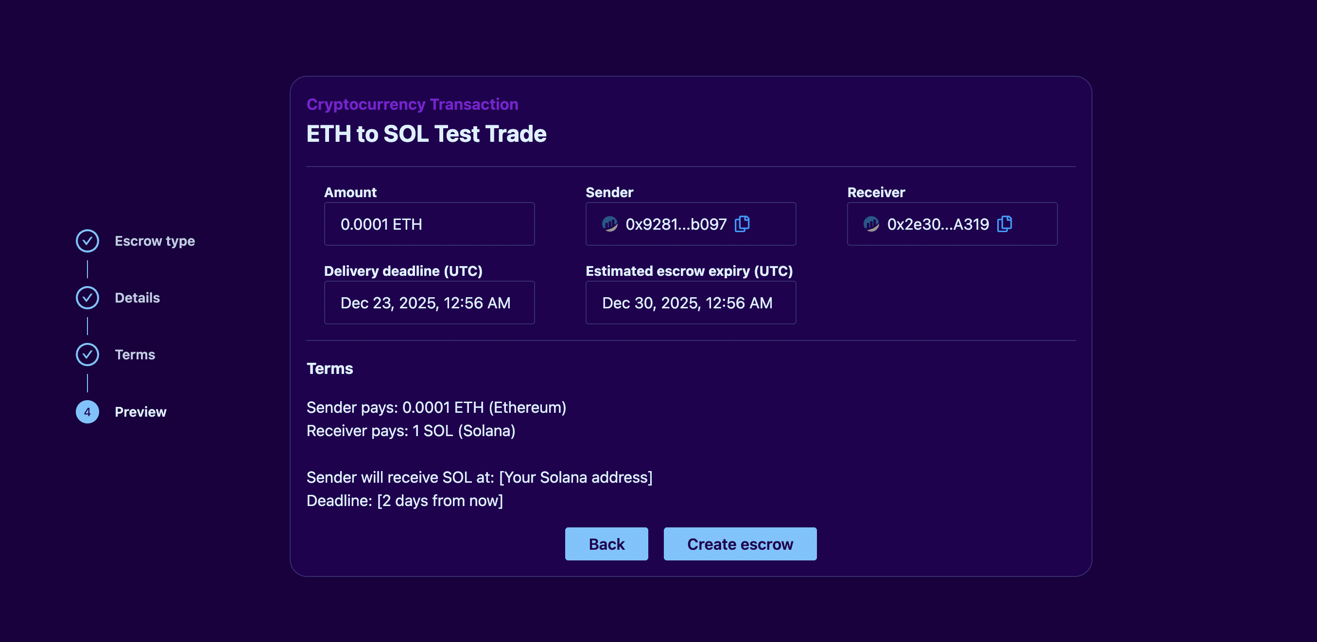Click the receiver wallet avatar icon

(x=871, y=224)
